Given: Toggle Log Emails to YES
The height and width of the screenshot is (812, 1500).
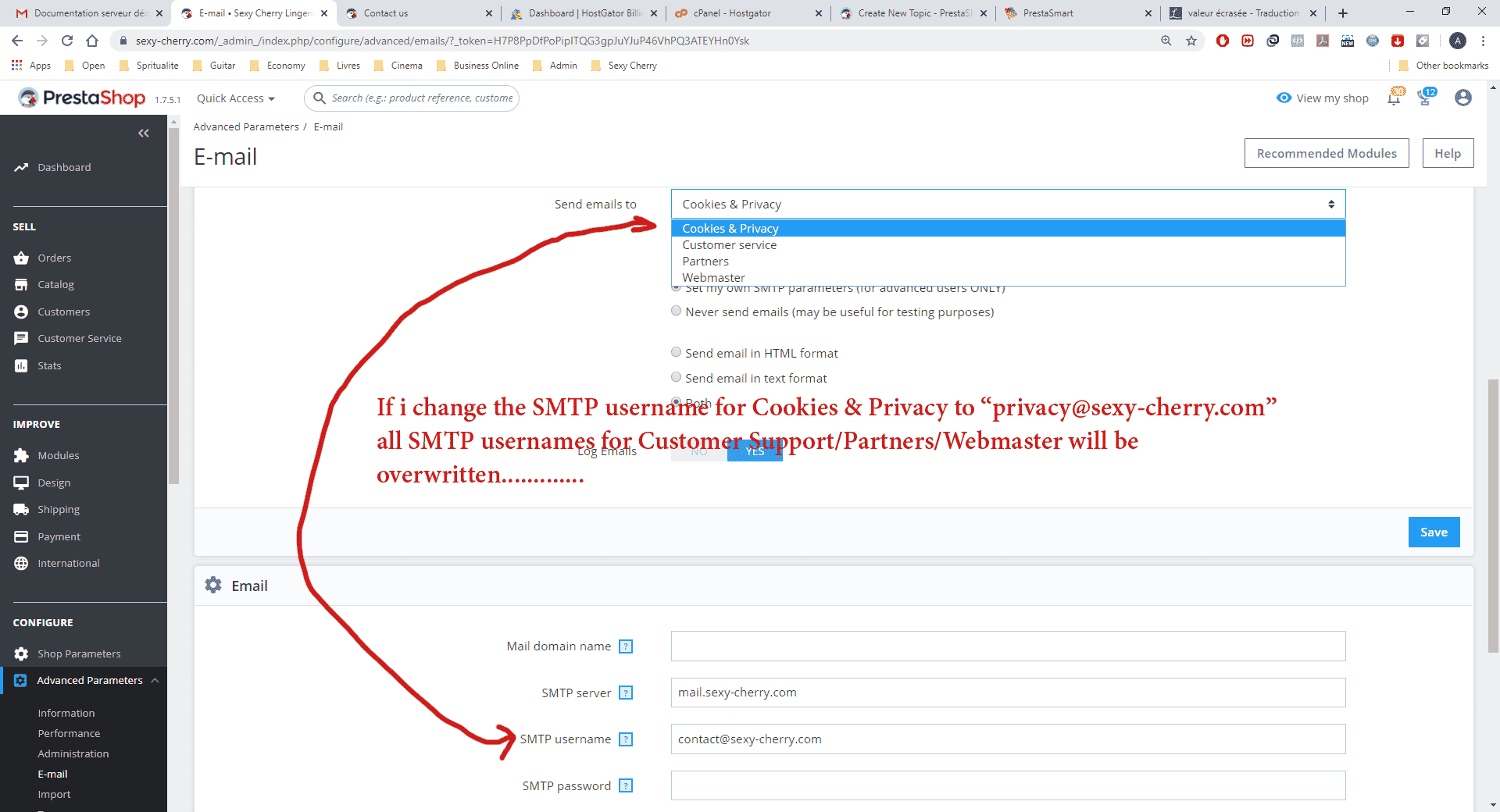Looking at the screenshot, I should click(755, 451).
